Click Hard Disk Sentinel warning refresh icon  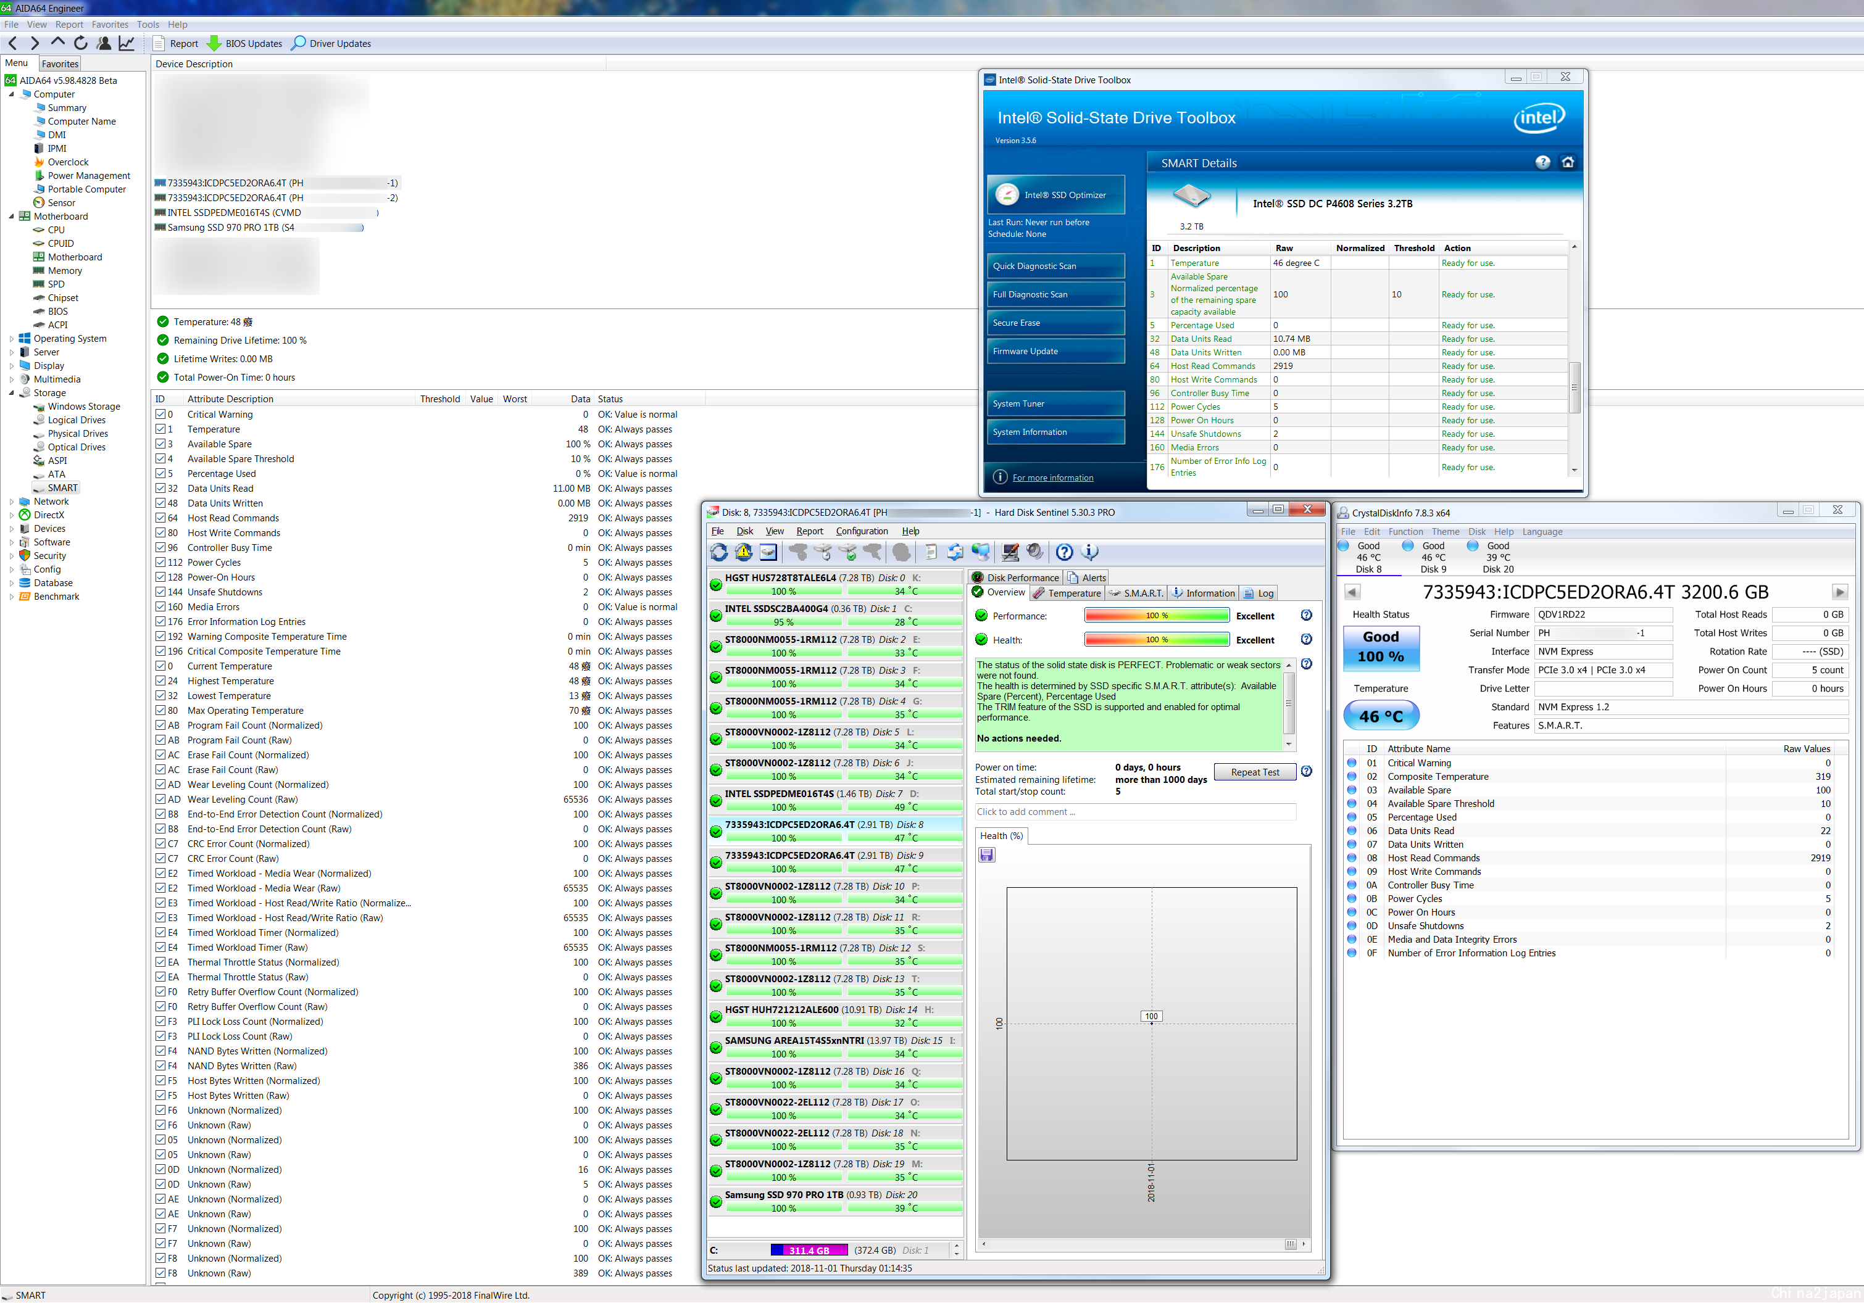click(x=743, y=553)
